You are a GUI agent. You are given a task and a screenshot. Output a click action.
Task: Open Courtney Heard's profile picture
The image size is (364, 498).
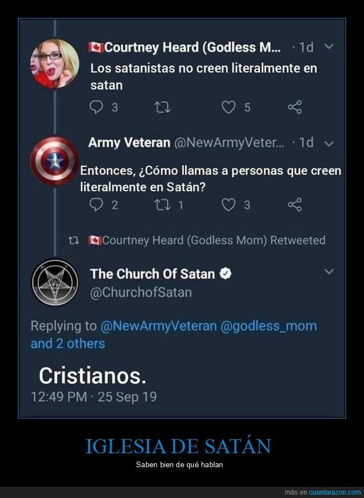point(54,63)
